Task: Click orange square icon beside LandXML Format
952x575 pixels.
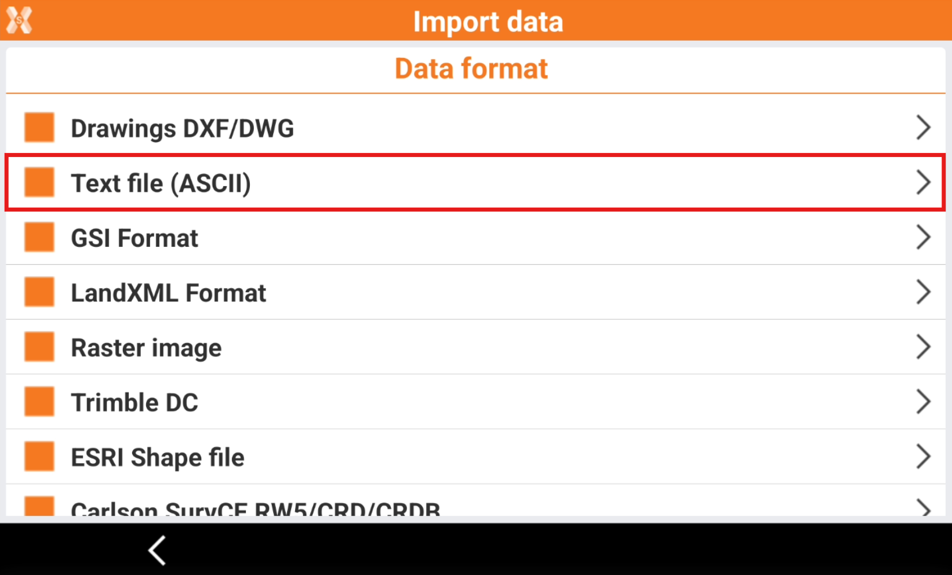Action: coord(39,292)
